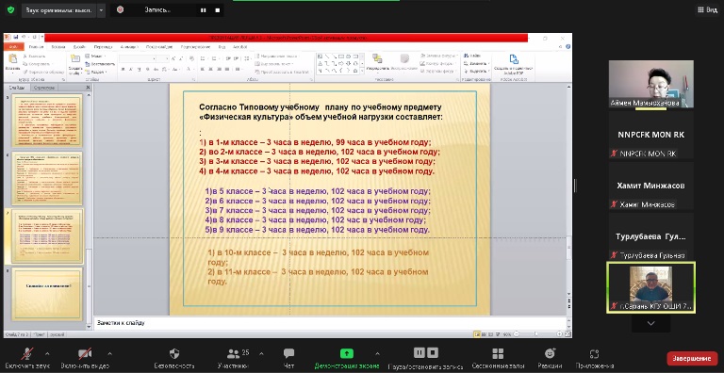Switch to the Главная ribbon tab

36,47
